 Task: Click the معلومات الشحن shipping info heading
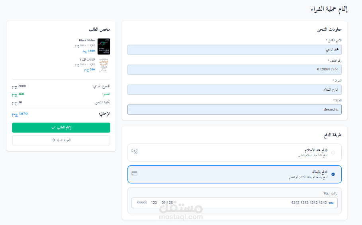click(329, 29)
